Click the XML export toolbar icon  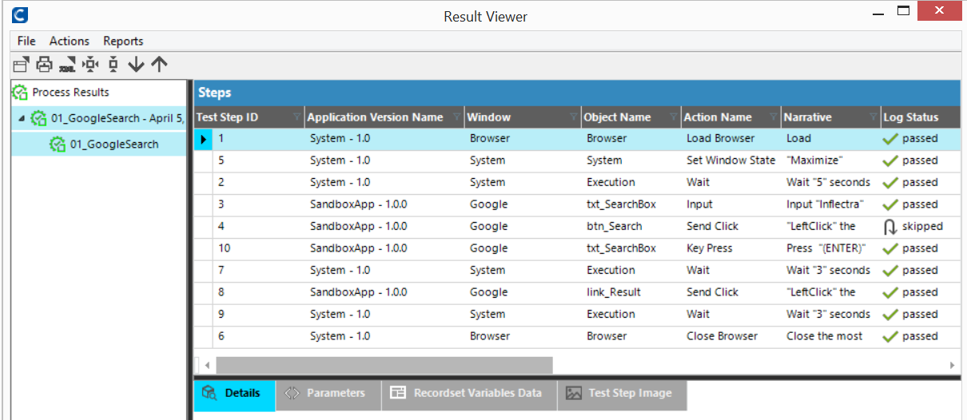click(67, 65)
